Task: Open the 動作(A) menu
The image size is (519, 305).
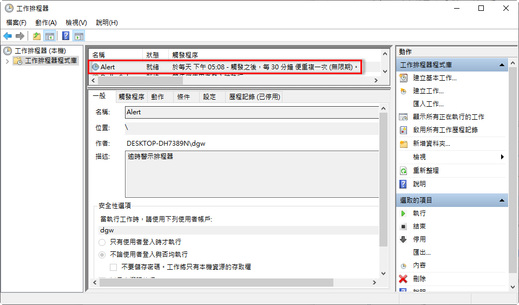Action: pos(45,23)
